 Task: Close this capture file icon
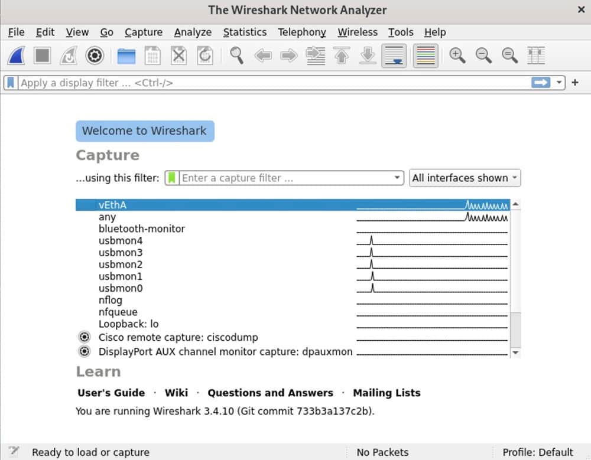pos(178,56)
